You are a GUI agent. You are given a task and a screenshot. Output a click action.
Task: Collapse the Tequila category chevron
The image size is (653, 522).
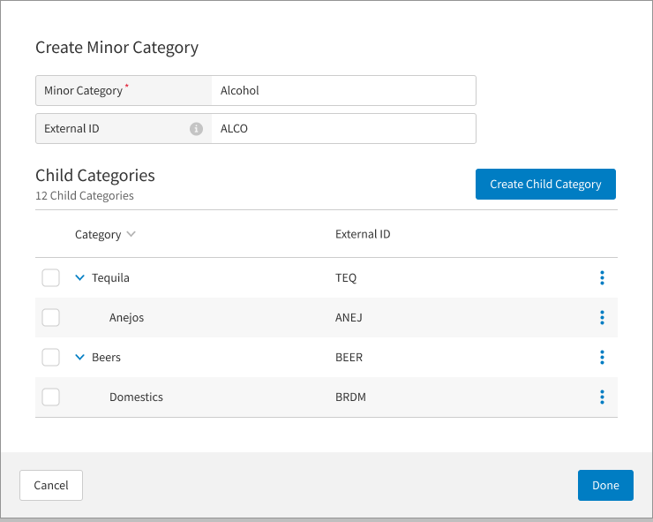click(x=79, y=278)
